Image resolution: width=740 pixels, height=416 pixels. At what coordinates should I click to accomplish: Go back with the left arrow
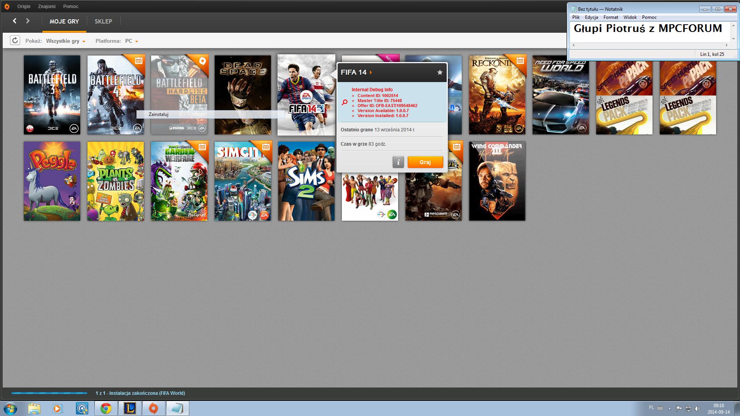point(15,21)
